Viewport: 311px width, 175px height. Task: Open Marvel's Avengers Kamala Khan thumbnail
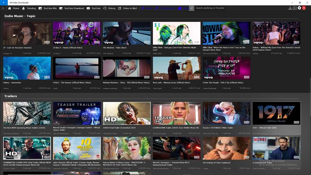coord(177,148)
